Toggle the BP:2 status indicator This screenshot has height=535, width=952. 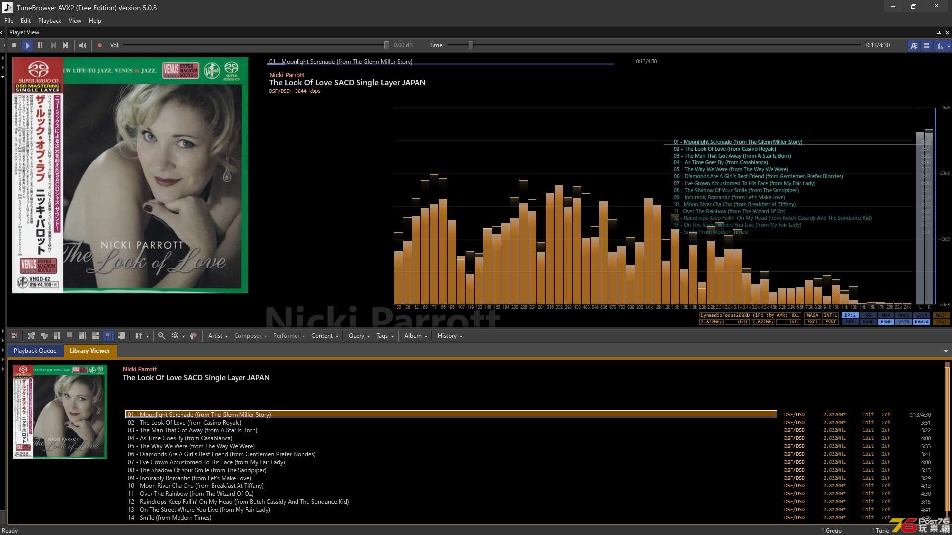pos(850,315)
